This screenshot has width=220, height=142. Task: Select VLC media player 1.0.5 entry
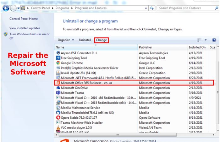pyautogui.click(x=76, y=127)
